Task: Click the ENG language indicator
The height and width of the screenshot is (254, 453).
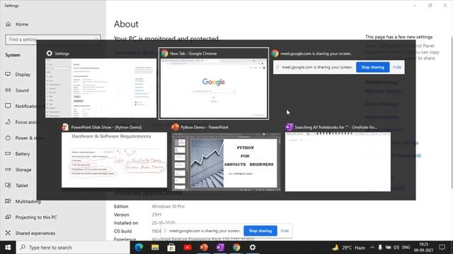Action: click(x=406, y=248)
